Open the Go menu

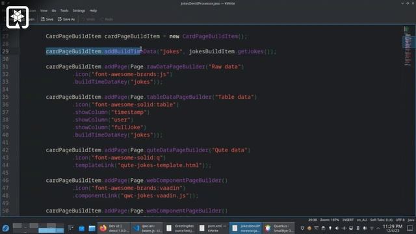(x=54, y=10)
